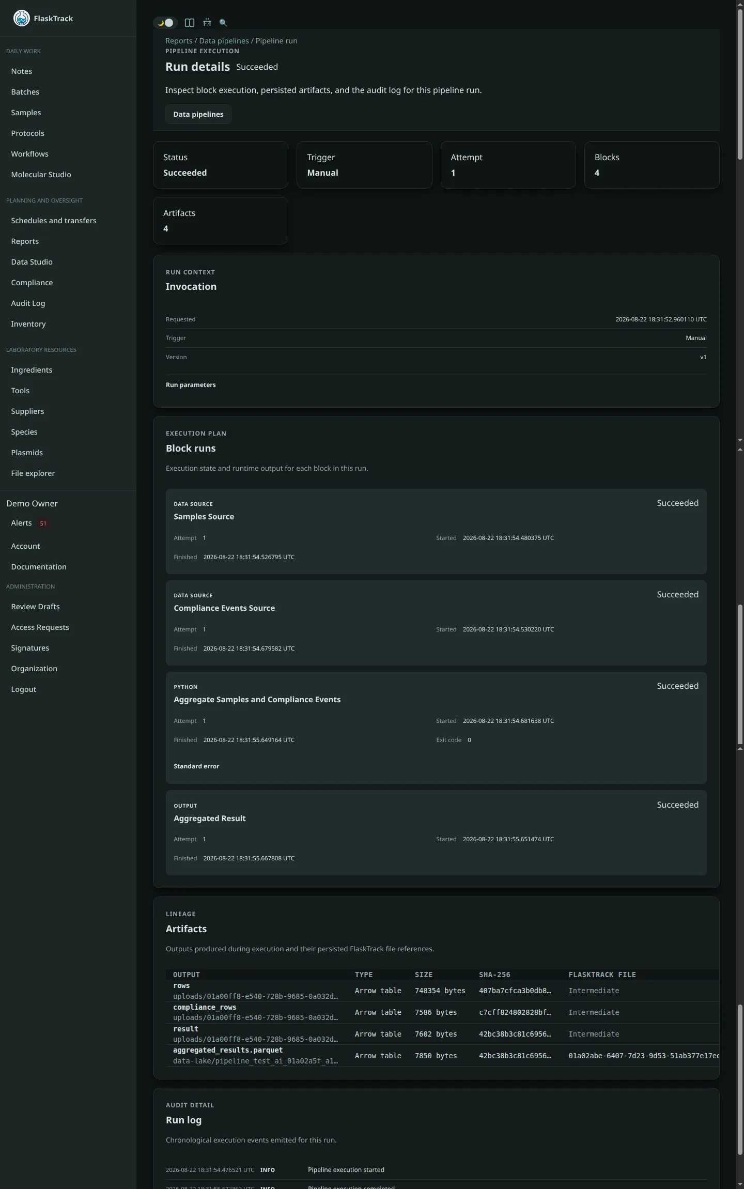Go to Suppliers
Image resolution: width=744 pixels, height=1189 pixels.
(27, 411)
